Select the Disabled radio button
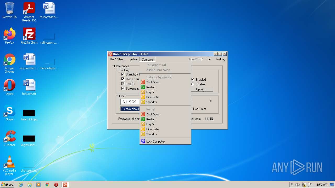Image resolution: width=335 pixels, height=188 pixels. (193, 84)
